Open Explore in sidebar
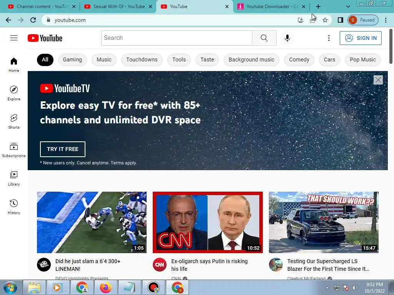Viewport: 394px width, 295px height. tap(14, 93)
